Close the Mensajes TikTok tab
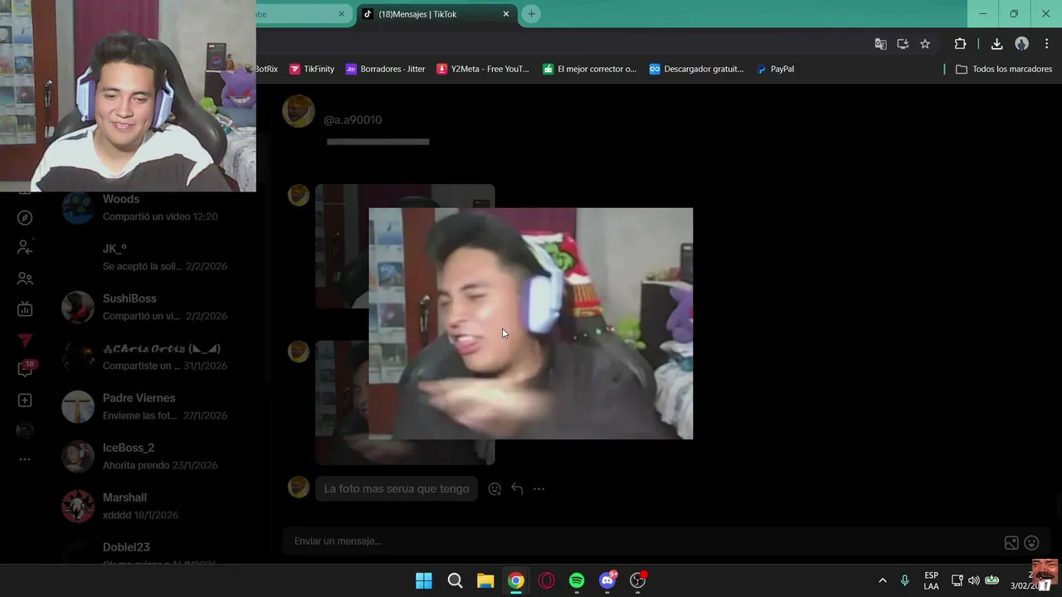This screenshot has width=1062, height=597. coord(506,14)
